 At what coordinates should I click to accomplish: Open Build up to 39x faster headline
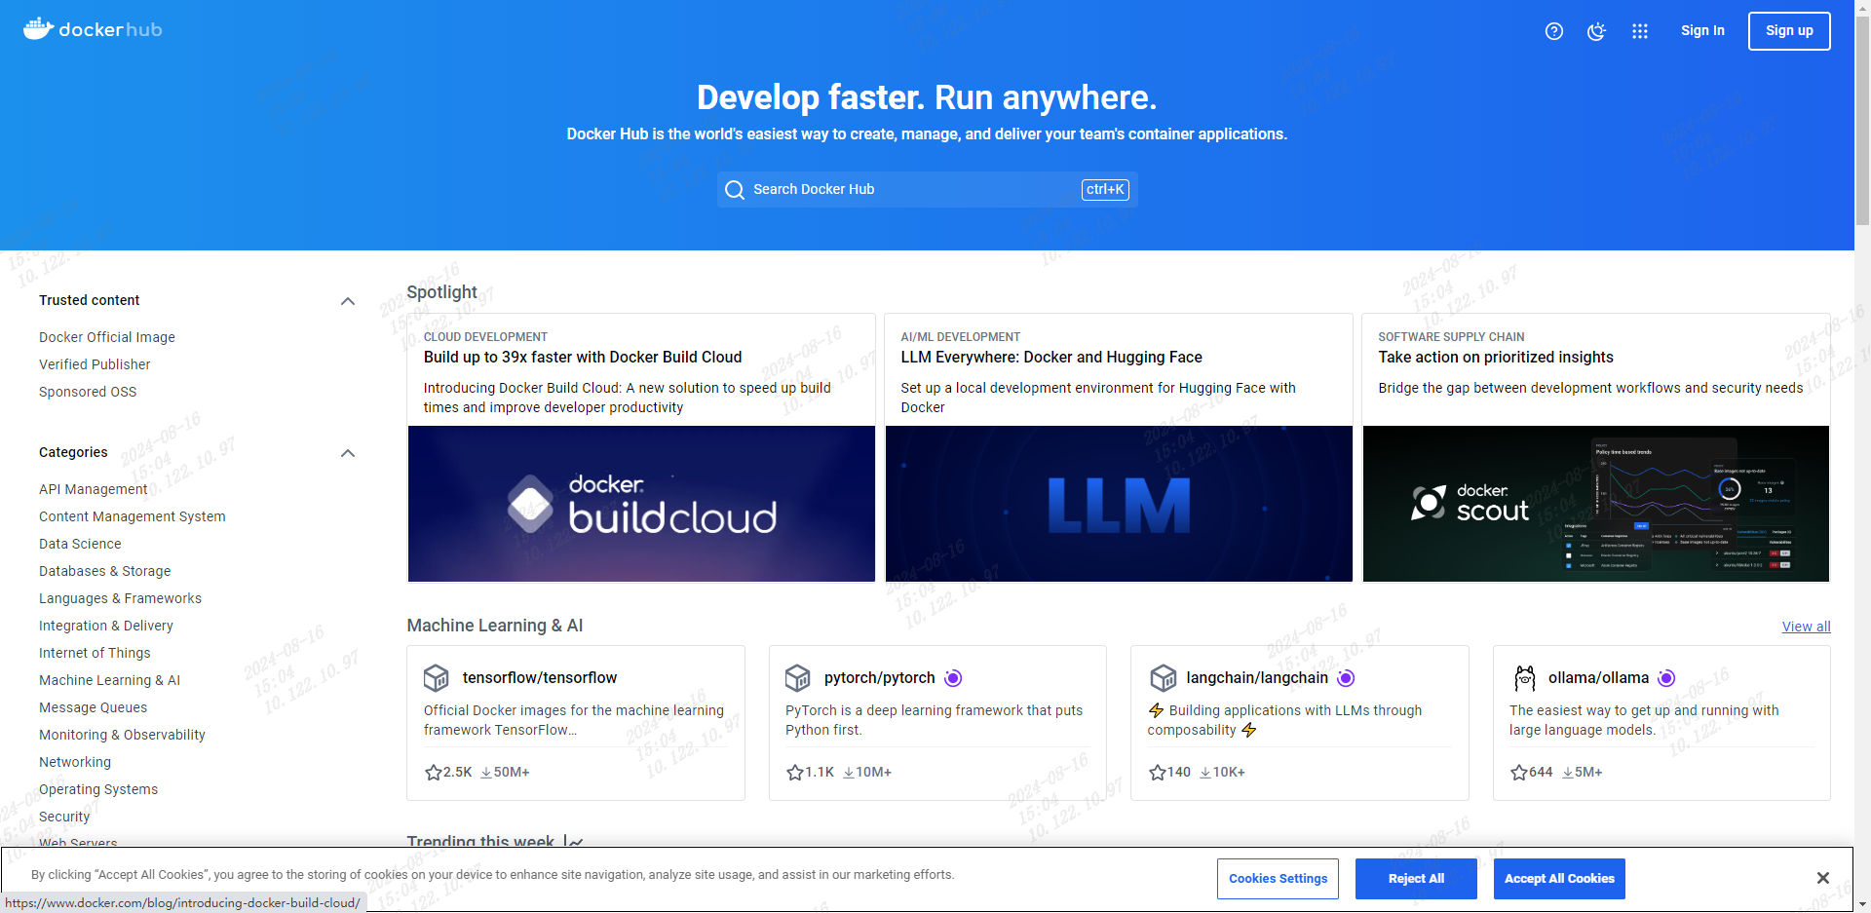583,358
